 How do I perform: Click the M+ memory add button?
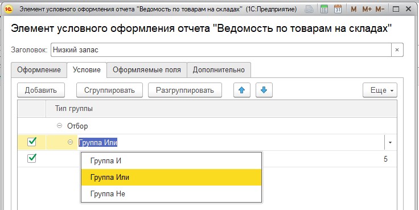(367, 9)
